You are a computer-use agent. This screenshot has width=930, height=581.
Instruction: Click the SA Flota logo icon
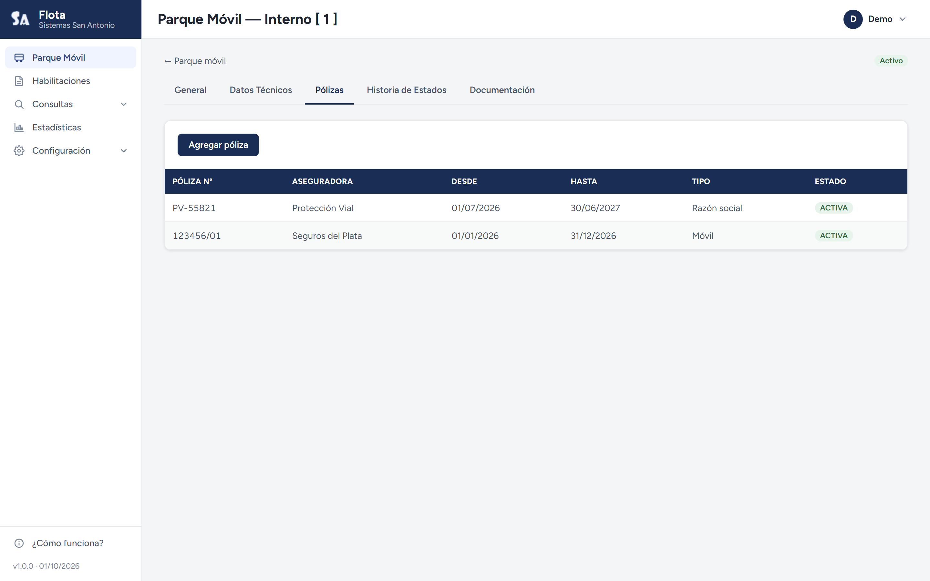click(x=20, y=18)
